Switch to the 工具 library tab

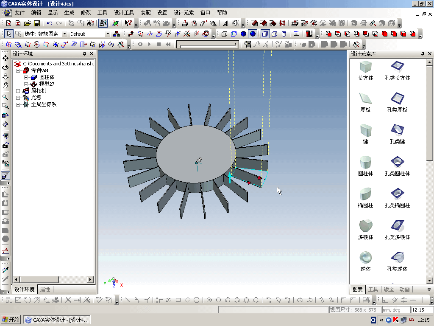click(373, 289)
